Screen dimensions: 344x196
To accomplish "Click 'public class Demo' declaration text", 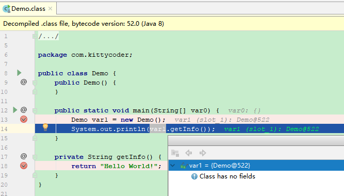I will 73,73.
